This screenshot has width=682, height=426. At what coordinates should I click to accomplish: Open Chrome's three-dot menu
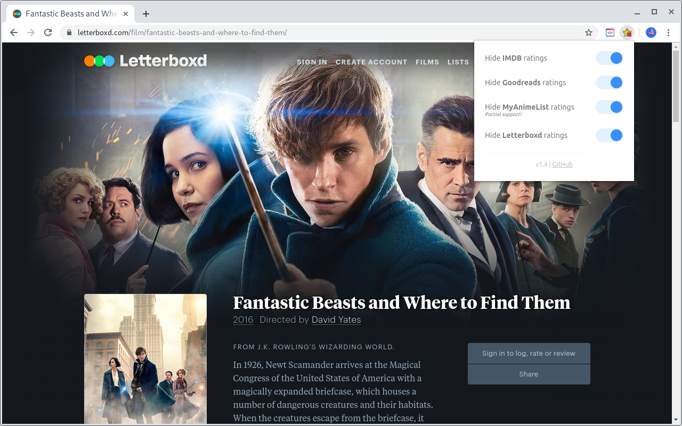tap(669, 32)
